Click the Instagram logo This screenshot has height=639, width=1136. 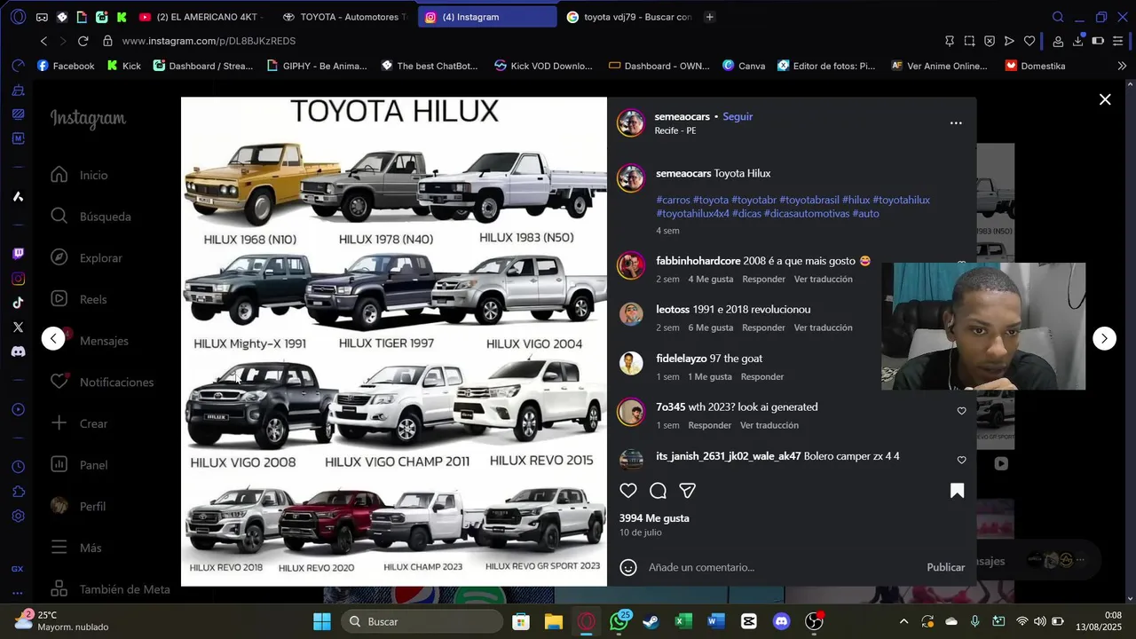click(88, 119)
